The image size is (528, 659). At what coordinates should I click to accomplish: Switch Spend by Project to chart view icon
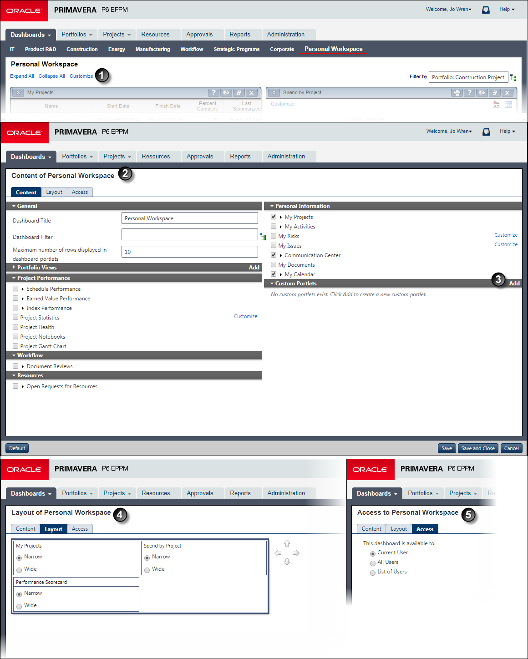pos(496,104)
